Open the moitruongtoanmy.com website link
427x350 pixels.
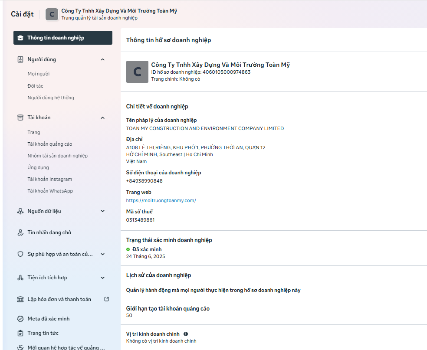click(161, 200)
